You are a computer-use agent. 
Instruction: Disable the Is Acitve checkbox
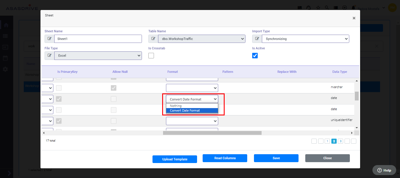point(255,56)
